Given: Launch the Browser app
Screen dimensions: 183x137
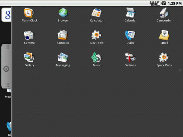Looking at the screenshot, I should coord(63,15).
